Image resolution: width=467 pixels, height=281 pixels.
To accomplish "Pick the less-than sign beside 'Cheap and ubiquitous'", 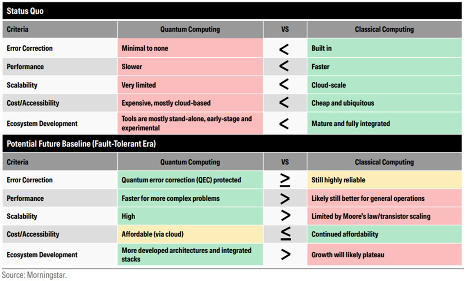I will [284, 103].
